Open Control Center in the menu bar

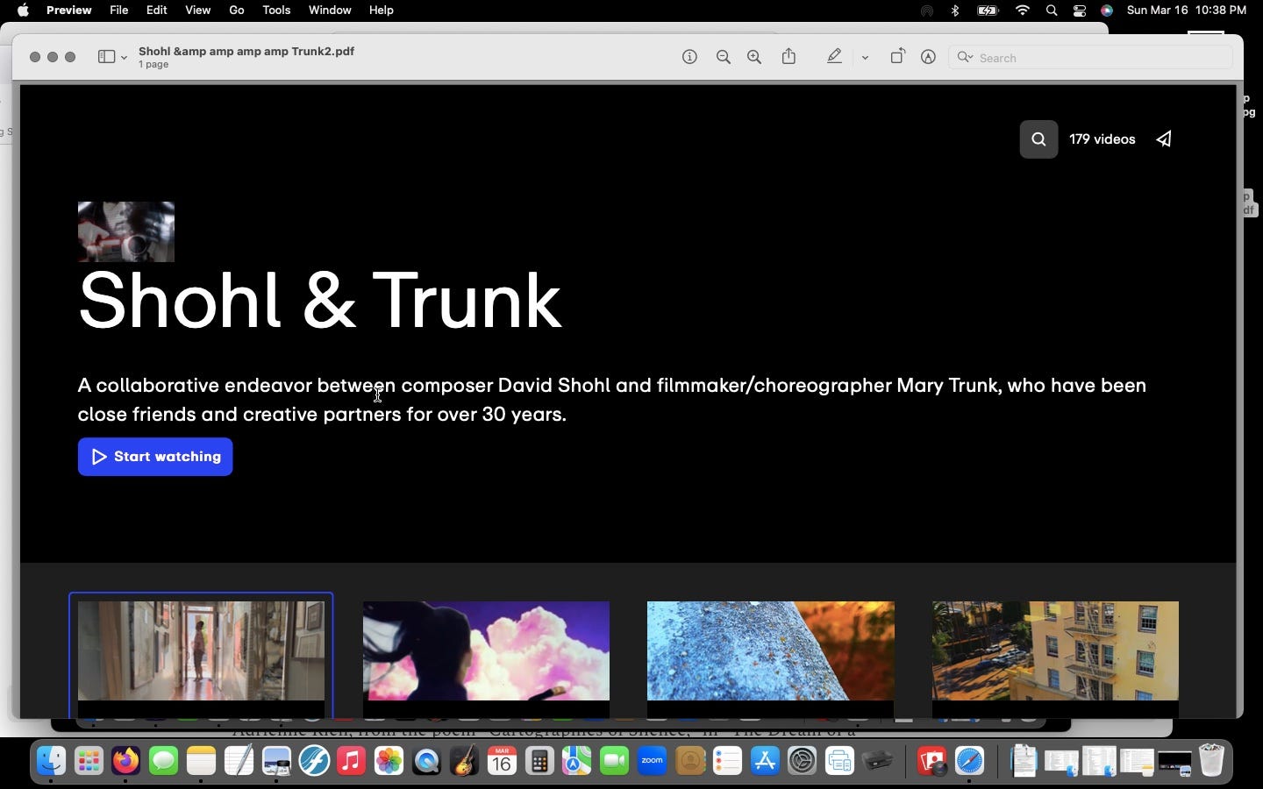(x=1080, y=11)
